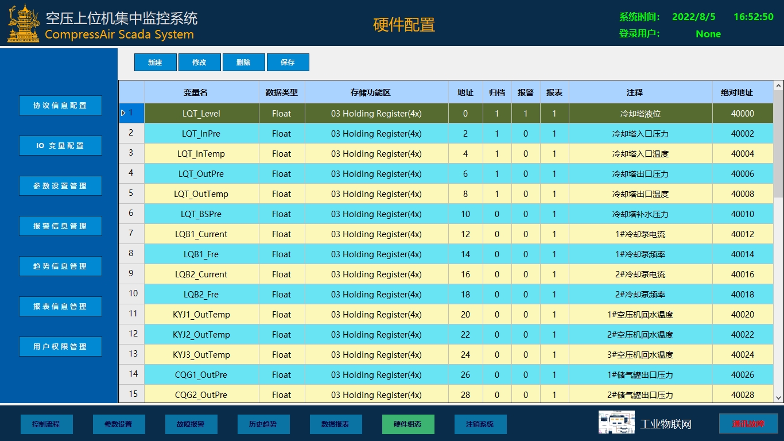Click the 存储功能区 column header

[377, 92]
